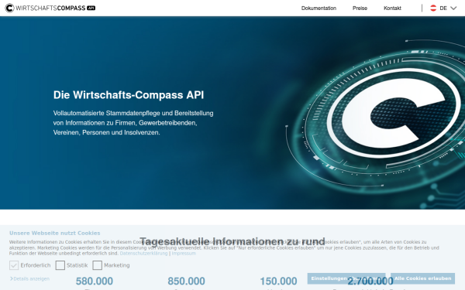Click the Wirtschafts-Compass logo

[50, 8]
